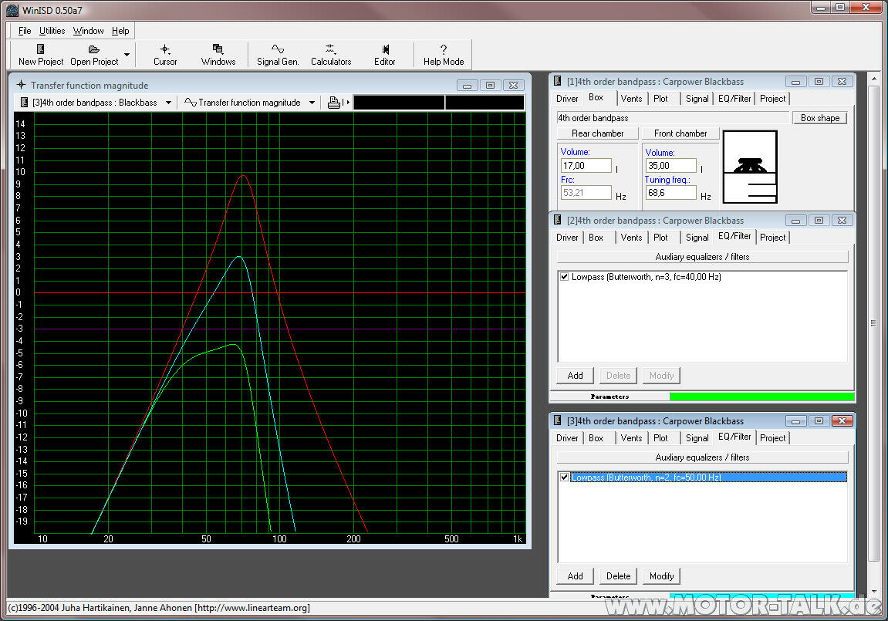The width and height of the screenshot is (888, 621).
Task: Click project [2] window title icon
Action: point(557,220)
